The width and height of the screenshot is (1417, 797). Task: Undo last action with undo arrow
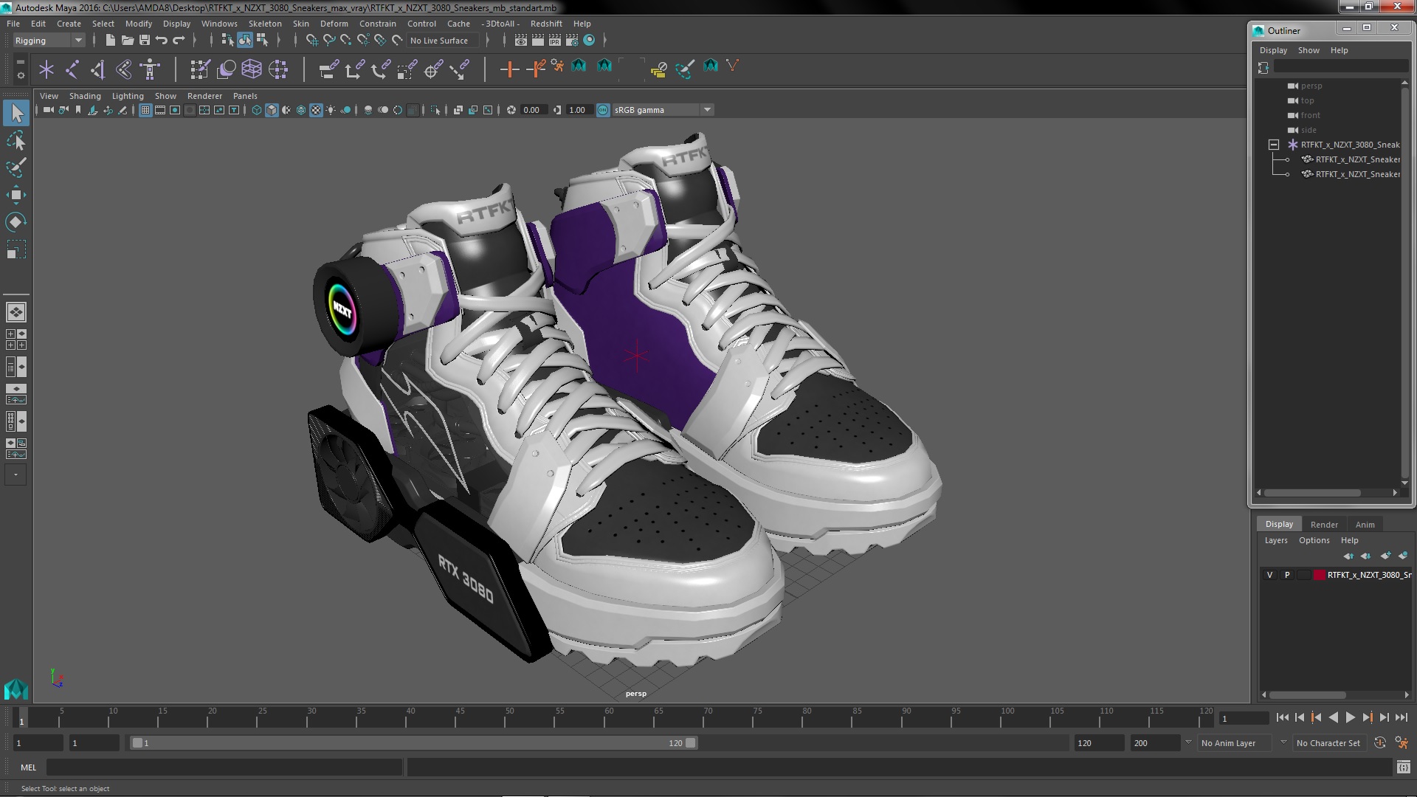(161, 41)
